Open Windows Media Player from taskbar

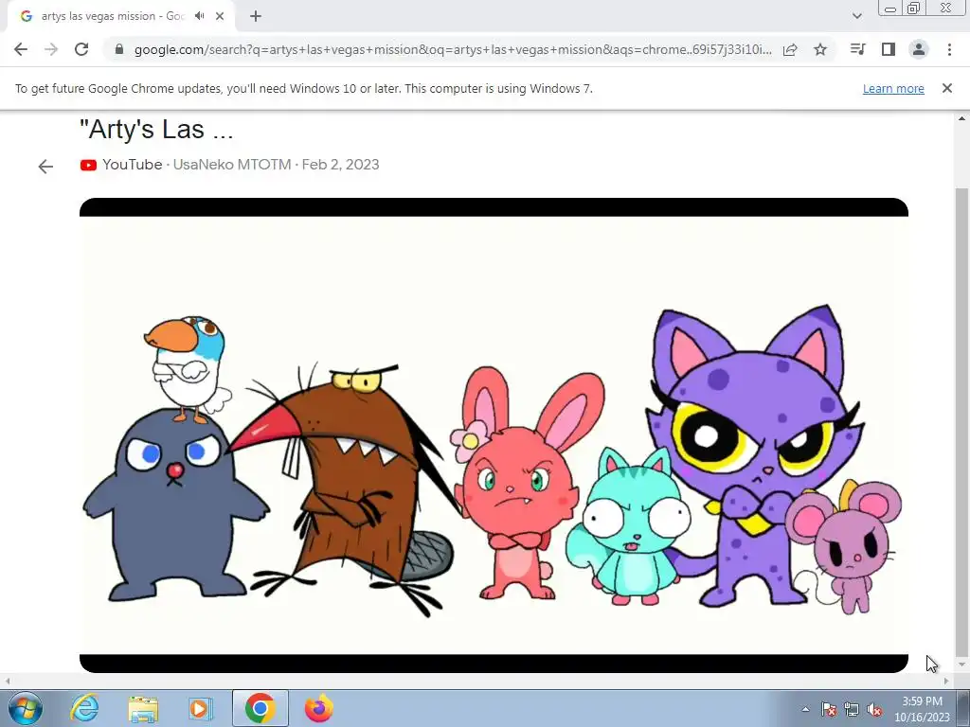click(200, 708)
